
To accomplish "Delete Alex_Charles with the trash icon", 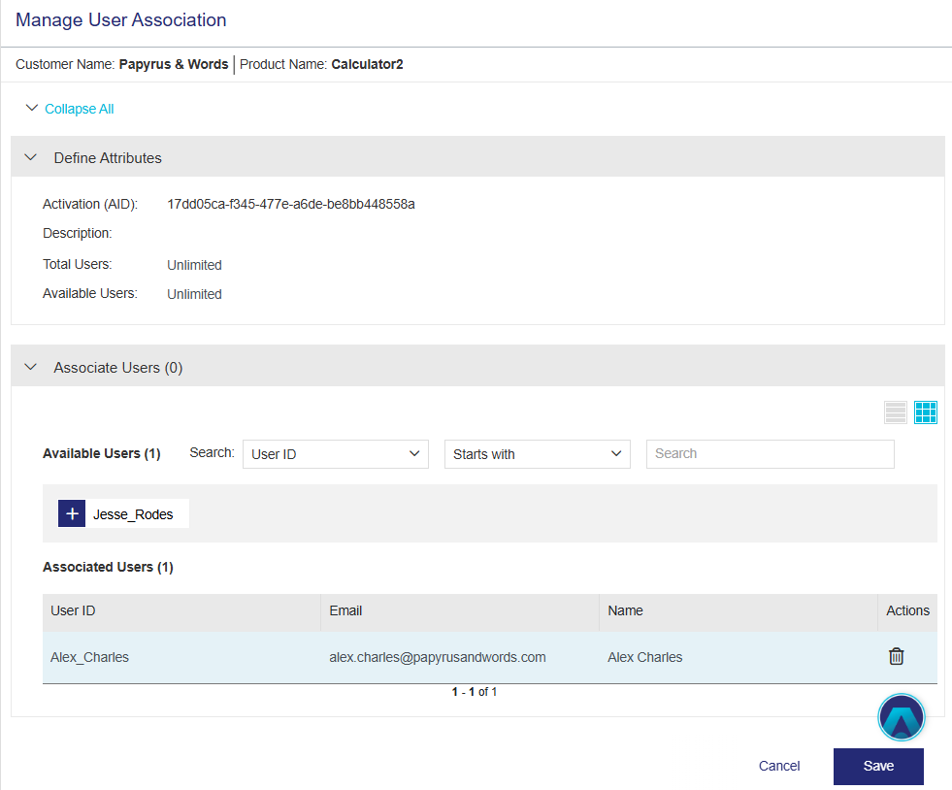I will [896, 657].
